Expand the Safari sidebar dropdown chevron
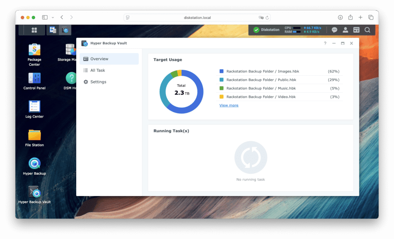This screenshot has height=239, width=394. click(x=53, y=17)
